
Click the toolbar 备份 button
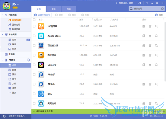tap(72, 15)
